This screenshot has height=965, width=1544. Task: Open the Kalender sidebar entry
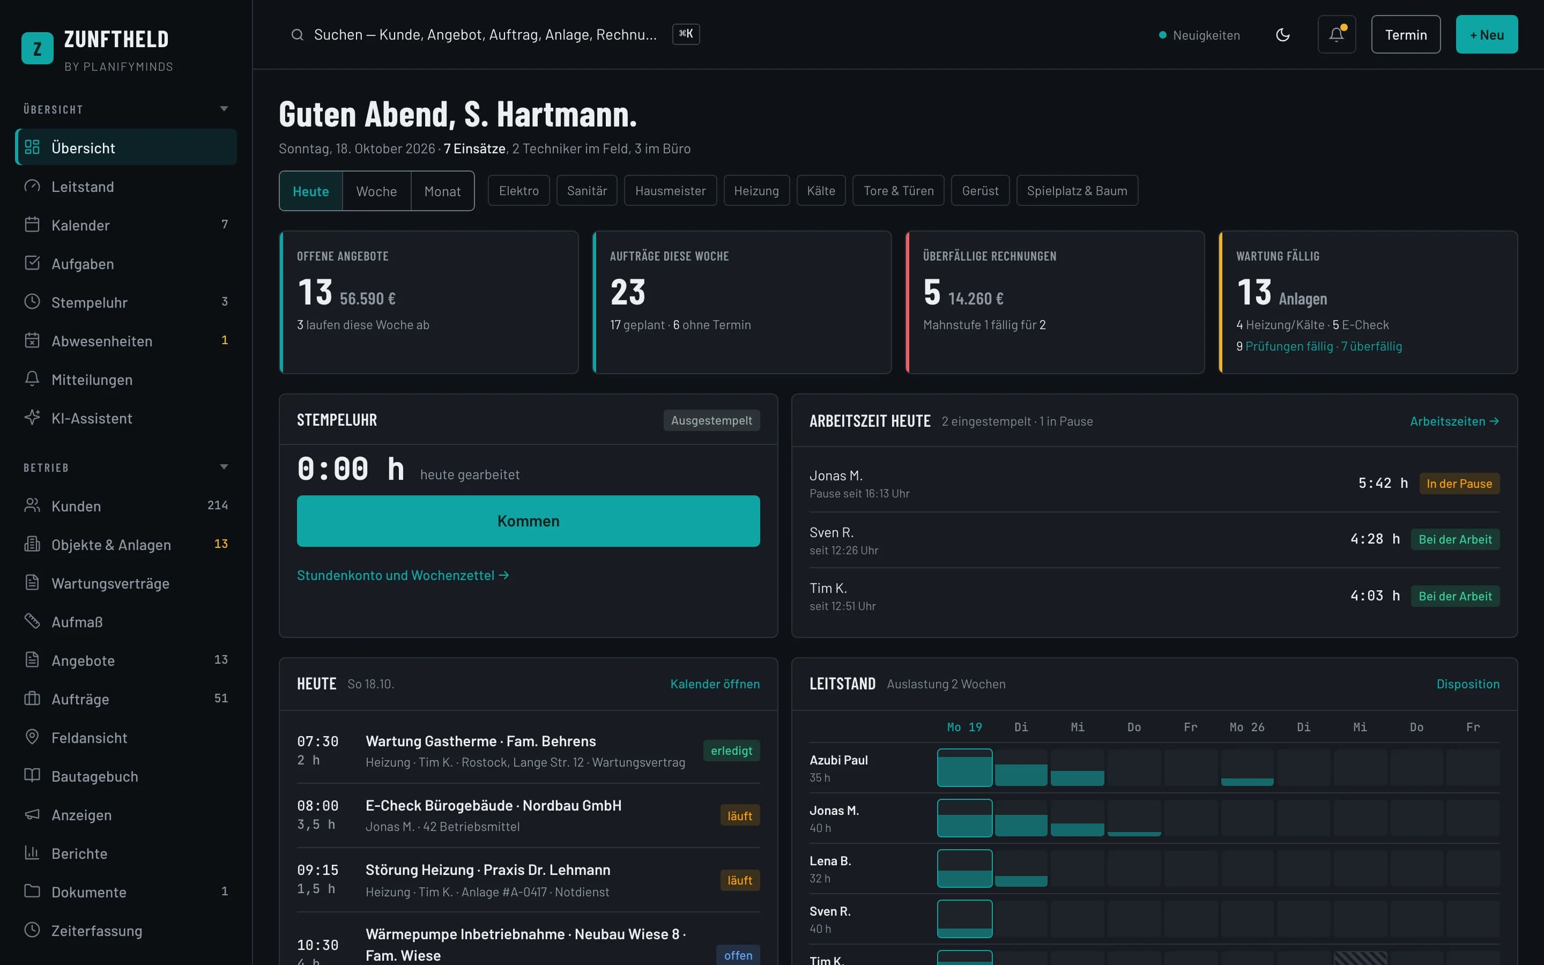(125, 225)
